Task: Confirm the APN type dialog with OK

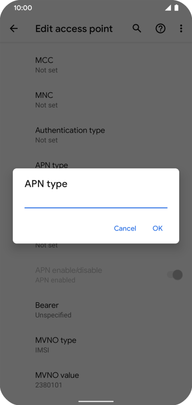Action: point(157,228)
